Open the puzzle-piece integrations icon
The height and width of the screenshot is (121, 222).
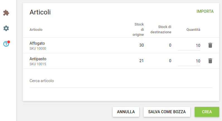6,13
